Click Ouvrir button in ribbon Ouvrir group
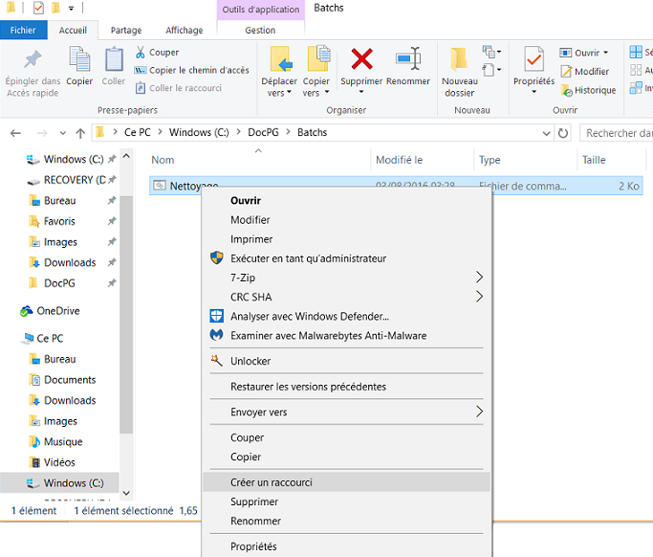This screenshot has height=557, width=653. [579, 53]
